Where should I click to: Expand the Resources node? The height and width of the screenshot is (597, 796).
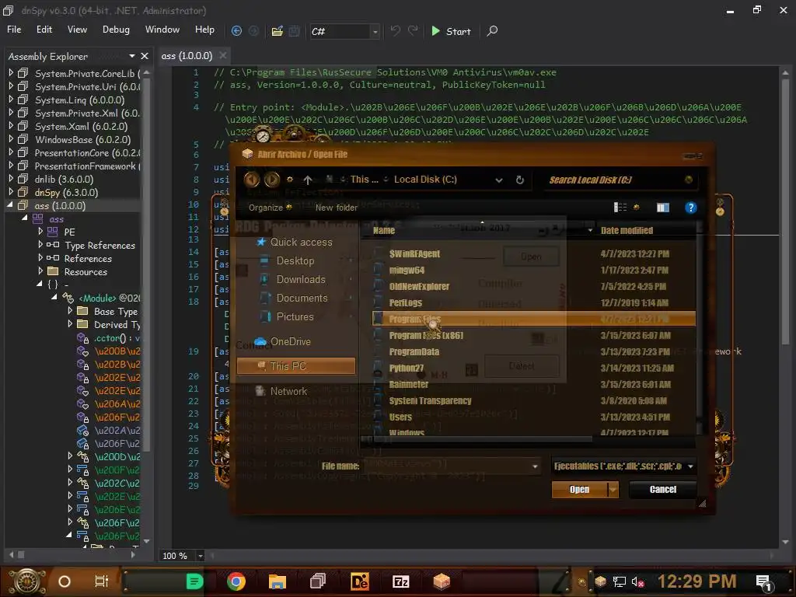point(40,271)
